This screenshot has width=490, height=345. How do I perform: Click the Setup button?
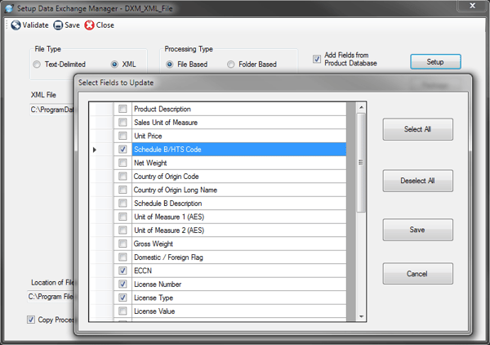coord(435,61)
